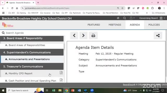Click the district logo
Viewport: 167px width, 93px height.
point(8,25)
